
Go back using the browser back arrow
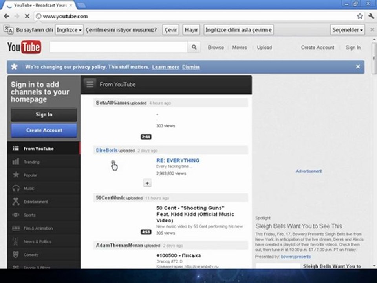point(7,16)
